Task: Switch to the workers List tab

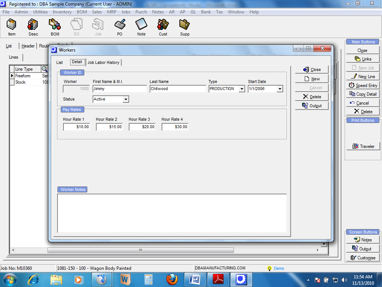Action: click(60, 62)
